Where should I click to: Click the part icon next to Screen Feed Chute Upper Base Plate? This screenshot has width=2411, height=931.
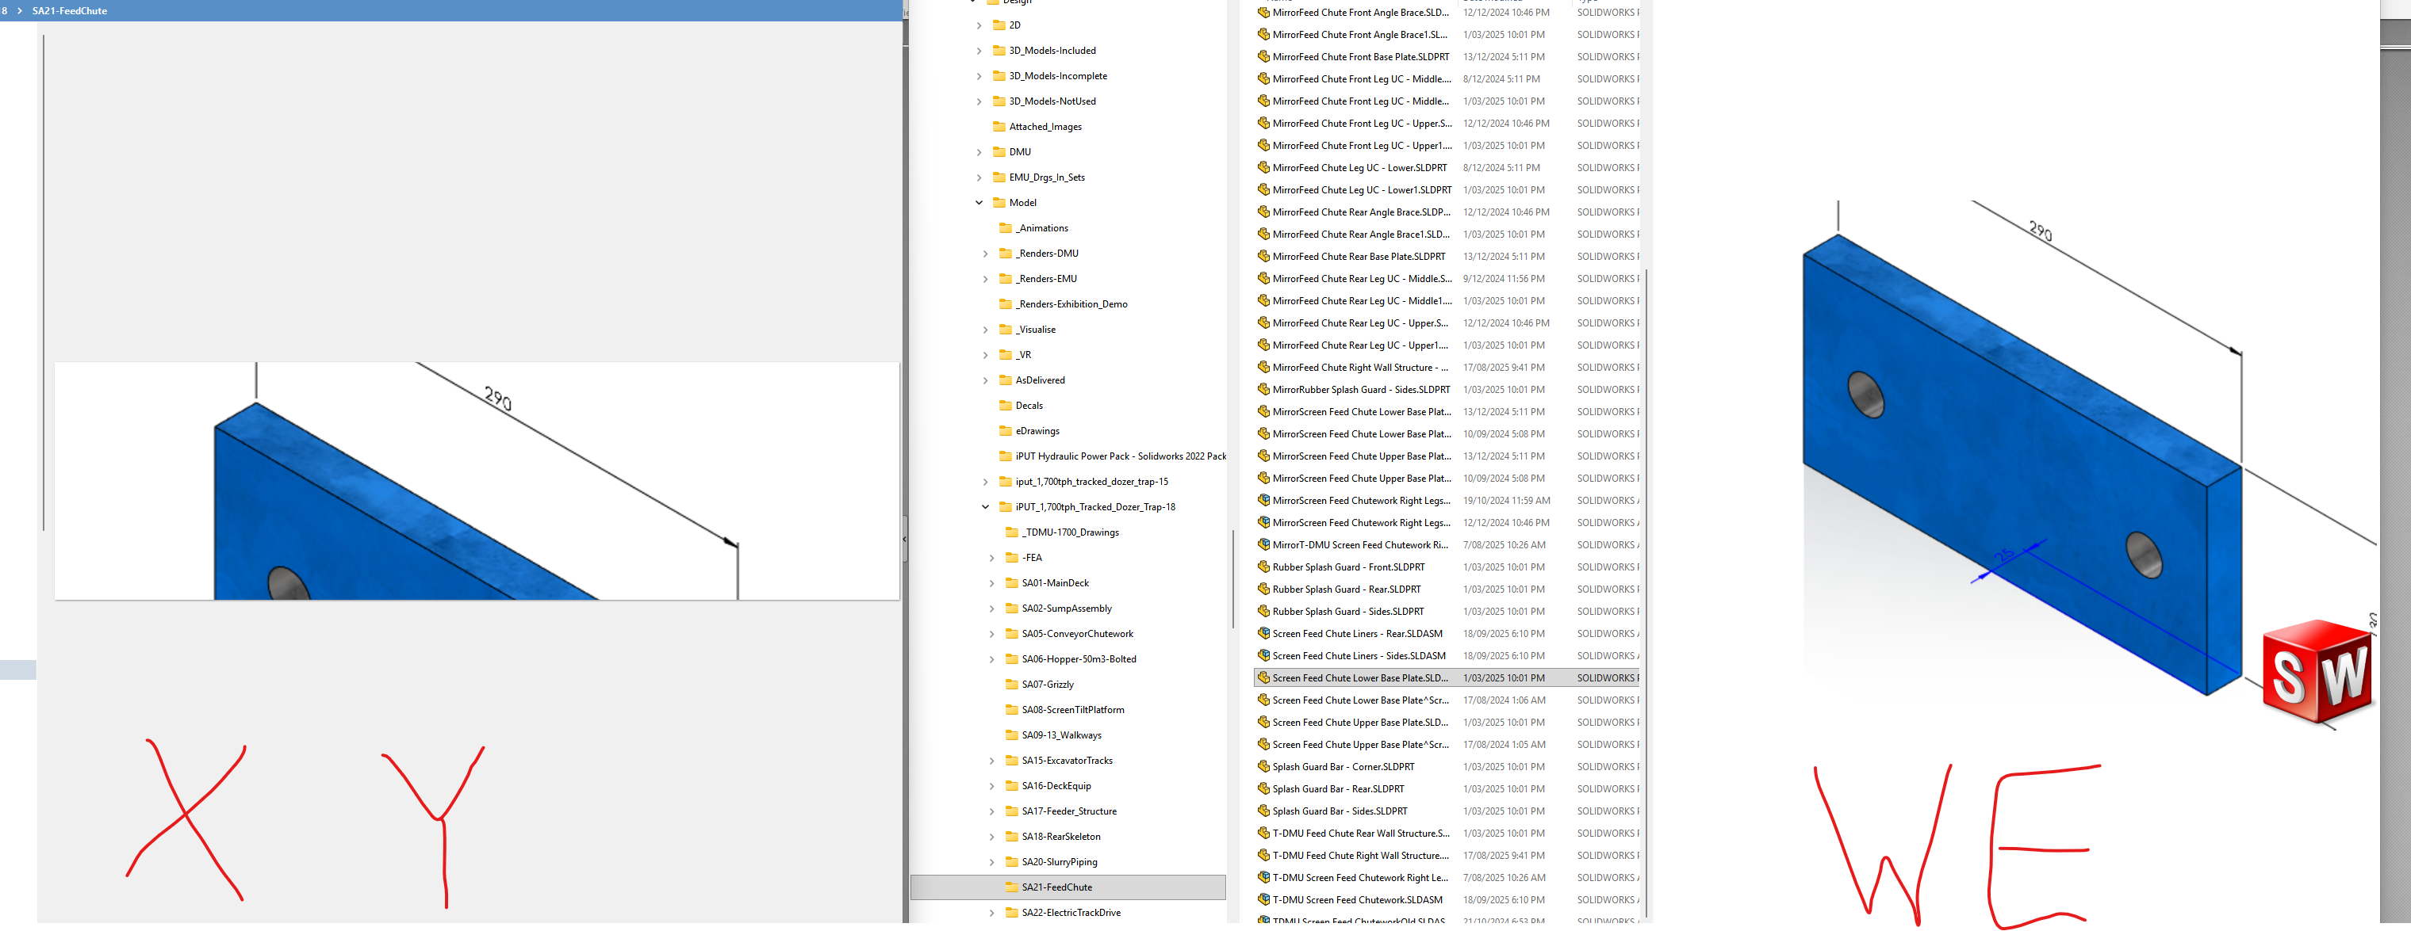click(x=1264, y=722)
